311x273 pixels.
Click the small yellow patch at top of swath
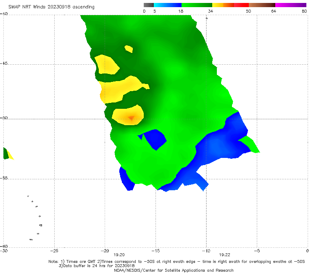point(129,49)
